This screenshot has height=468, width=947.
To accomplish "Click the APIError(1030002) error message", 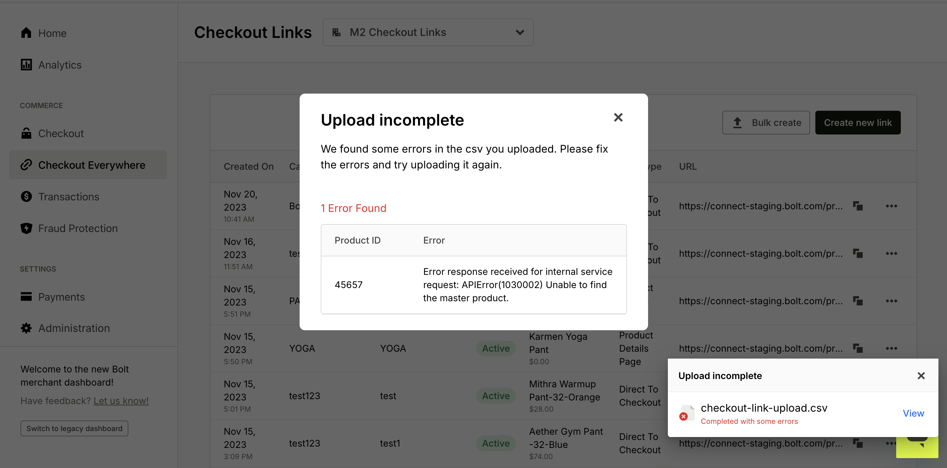I will point(518,285).
